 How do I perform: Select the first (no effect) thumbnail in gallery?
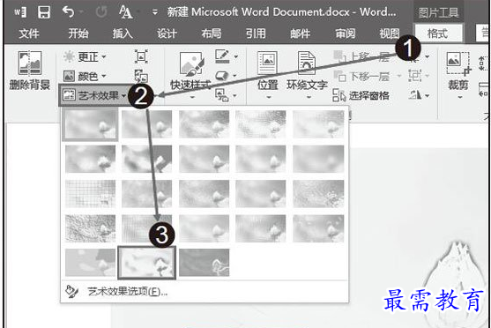click(x=90, y=124)
